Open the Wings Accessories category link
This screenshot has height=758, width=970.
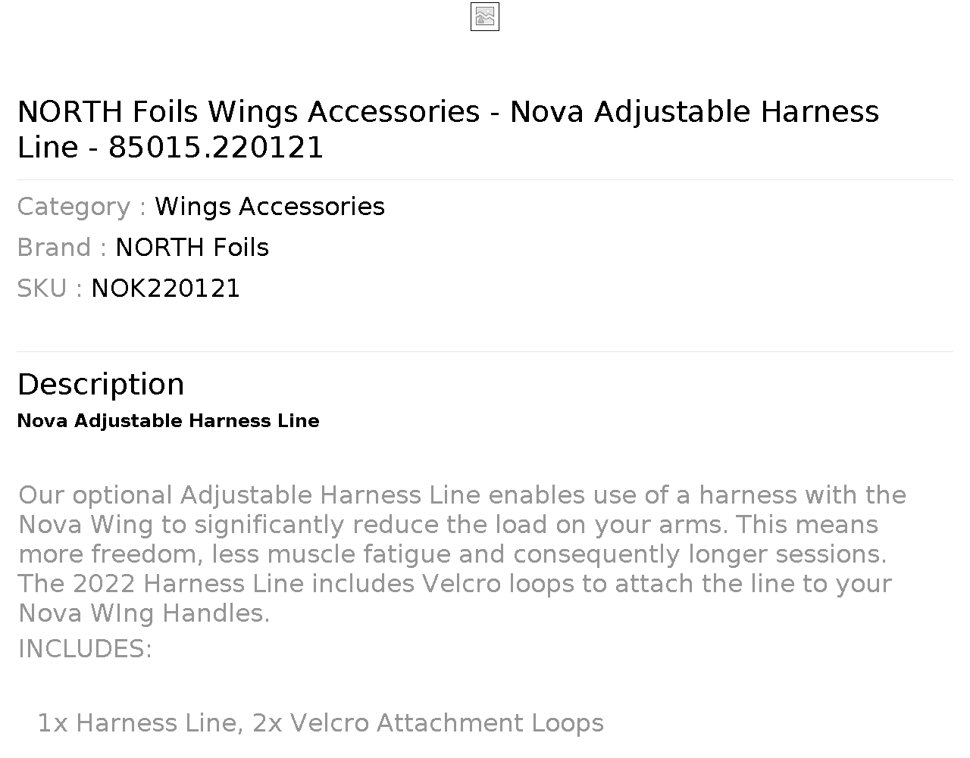(x=270, y=207)
